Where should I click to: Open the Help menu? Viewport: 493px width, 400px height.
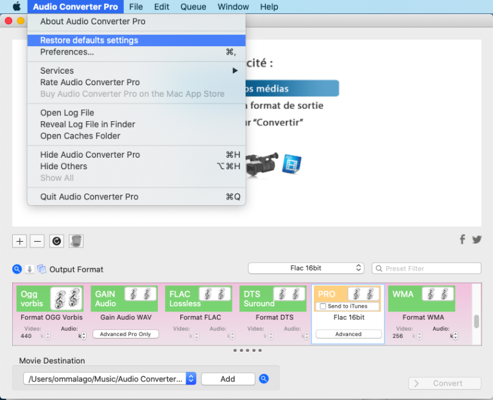pyautogui.click(x=269, y=6)
